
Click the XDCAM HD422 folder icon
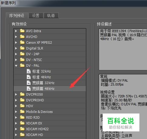[22, 129]
